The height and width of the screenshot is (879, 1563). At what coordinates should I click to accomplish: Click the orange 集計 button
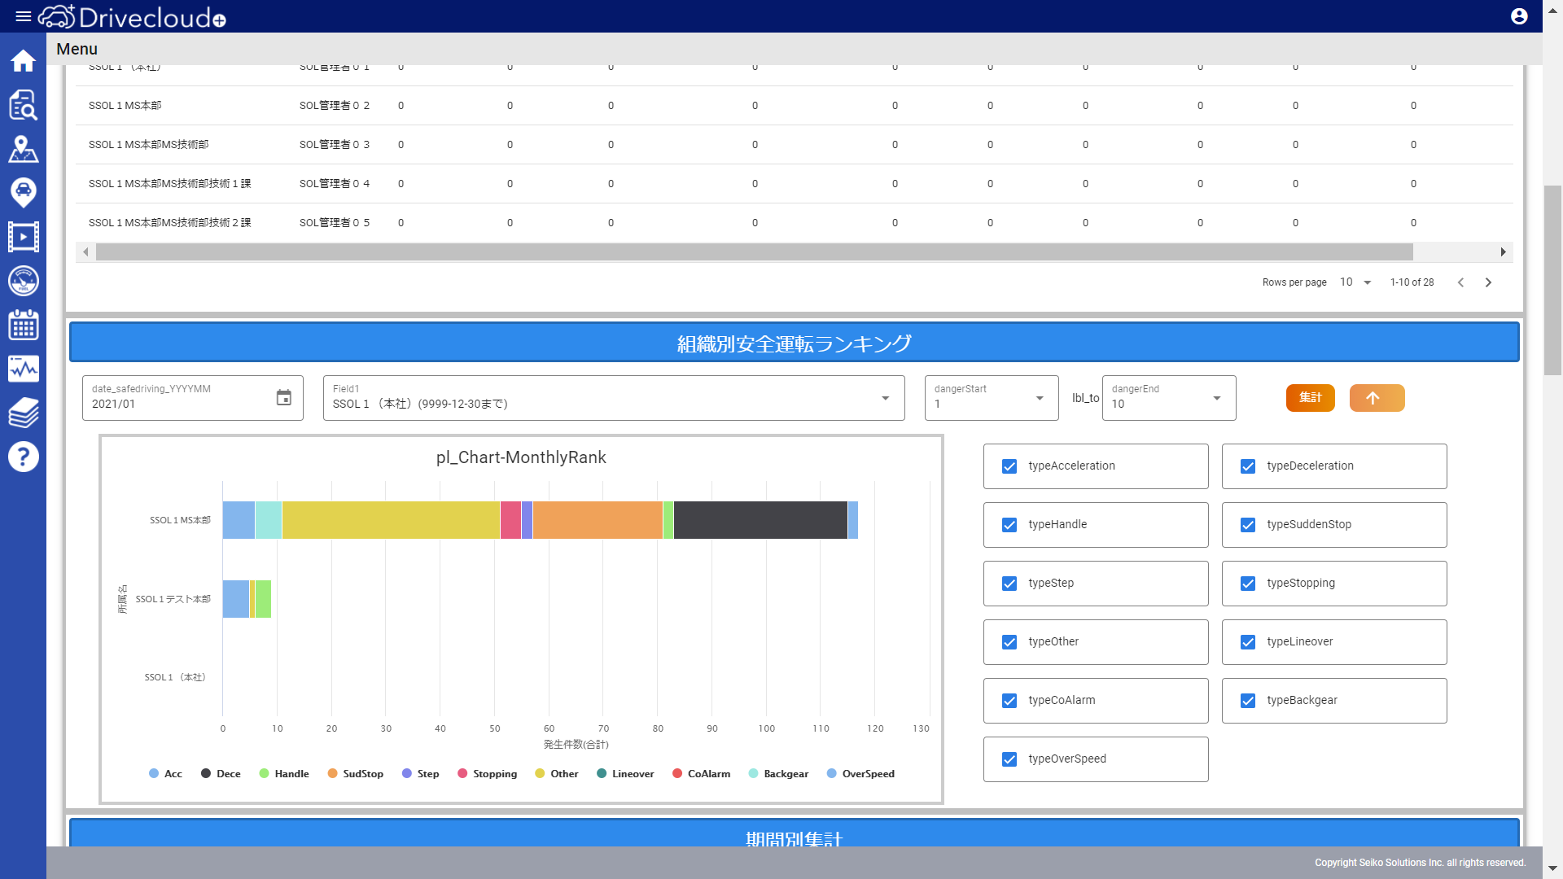coord(1311,398)
